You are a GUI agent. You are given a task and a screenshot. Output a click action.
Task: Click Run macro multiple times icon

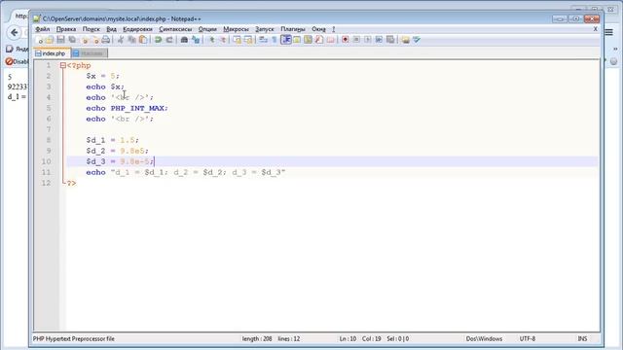pos(379,40)
